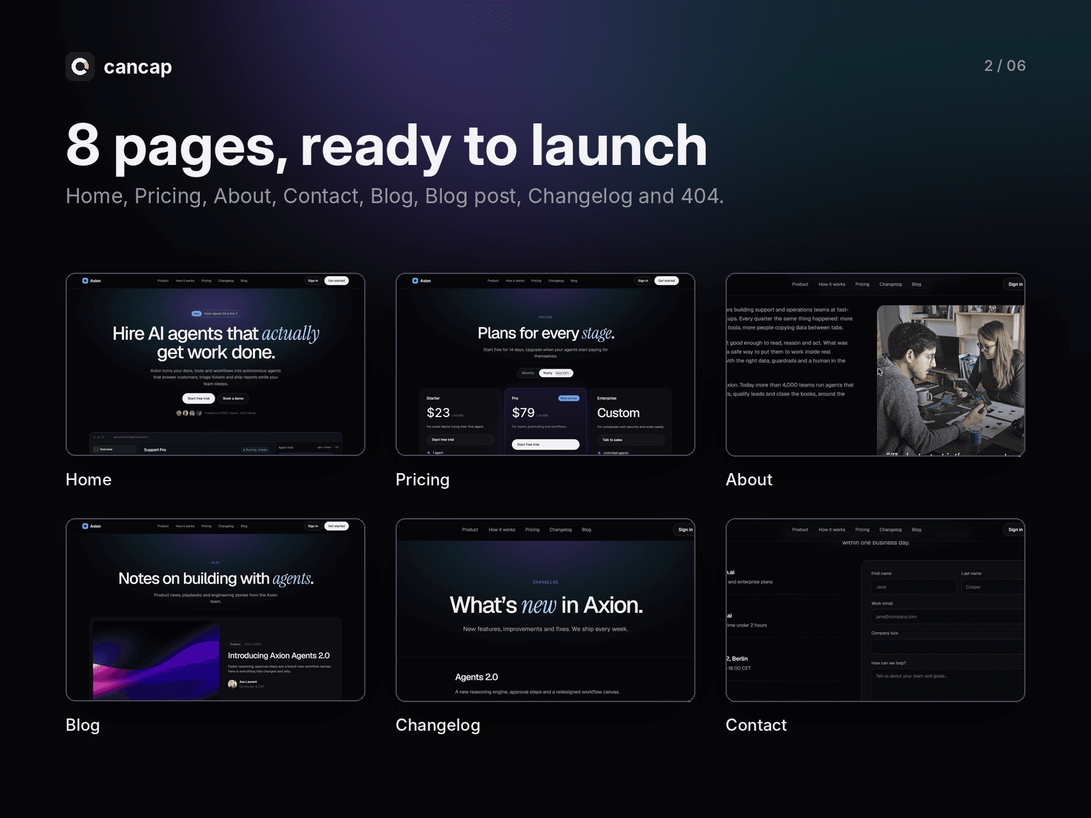
Task: Click Introducing Axion Agents 2.0 post
Action: (x=279, y=656)
